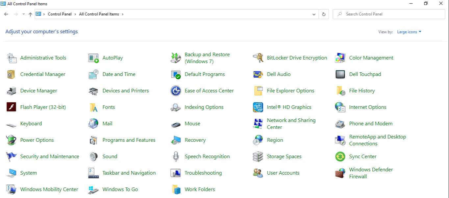Open the Credential Manager safe icon

(x=12, y=74)
